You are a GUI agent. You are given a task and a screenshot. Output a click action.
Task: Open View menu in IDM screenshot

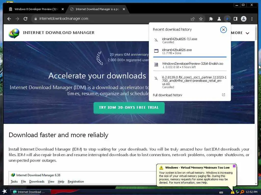51,182
